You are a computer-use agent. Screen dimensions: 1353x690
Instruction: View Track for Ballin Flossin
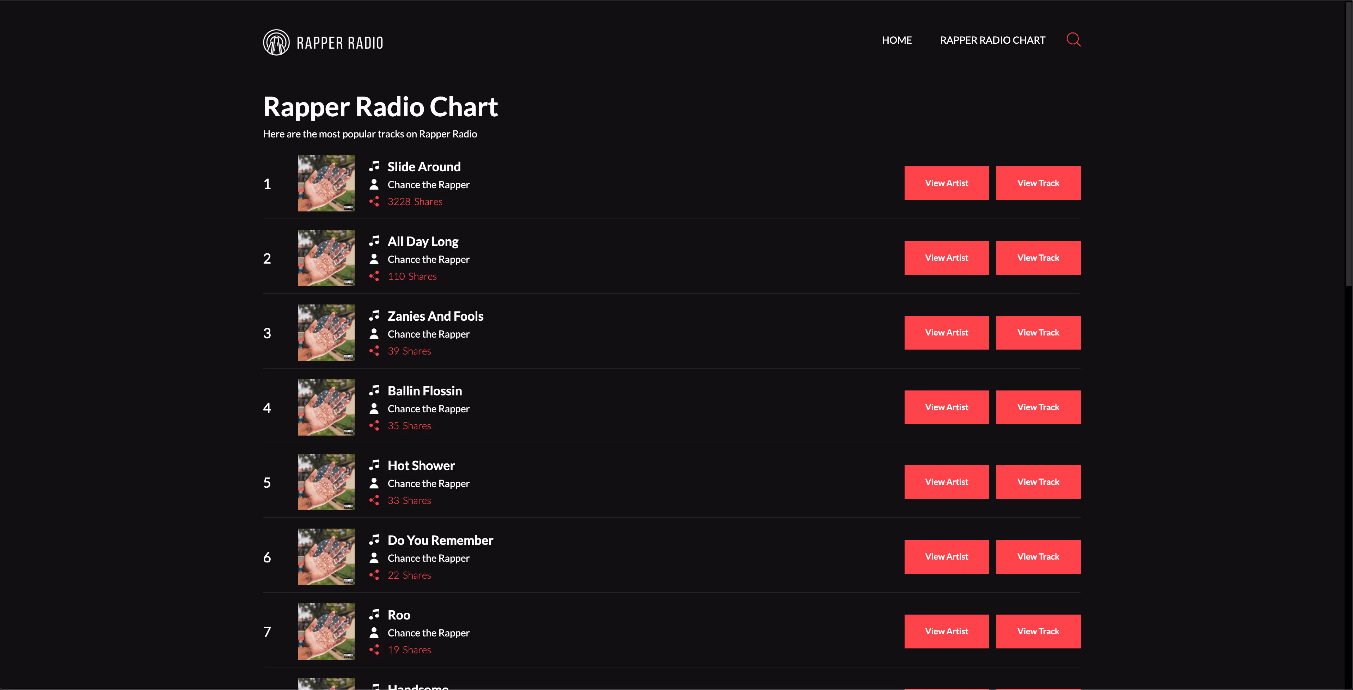point(1039,407)
